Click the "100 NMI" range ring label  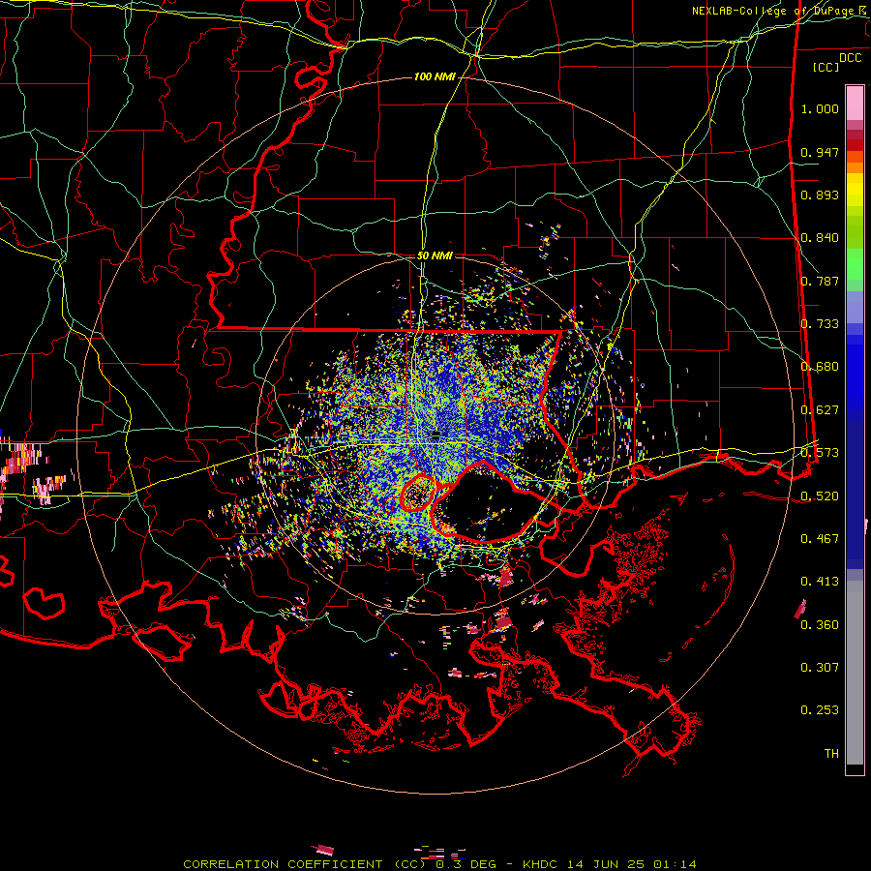click(x=435, y=76)
